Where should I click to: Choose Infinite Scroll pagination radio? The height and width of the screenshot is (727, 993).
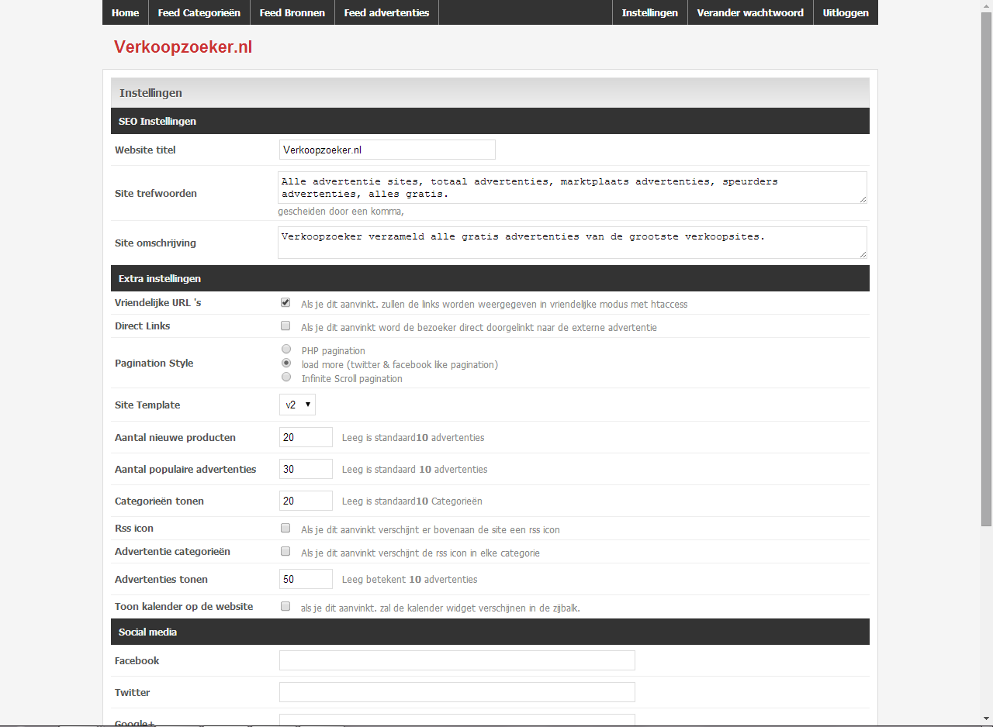point(286,377)
